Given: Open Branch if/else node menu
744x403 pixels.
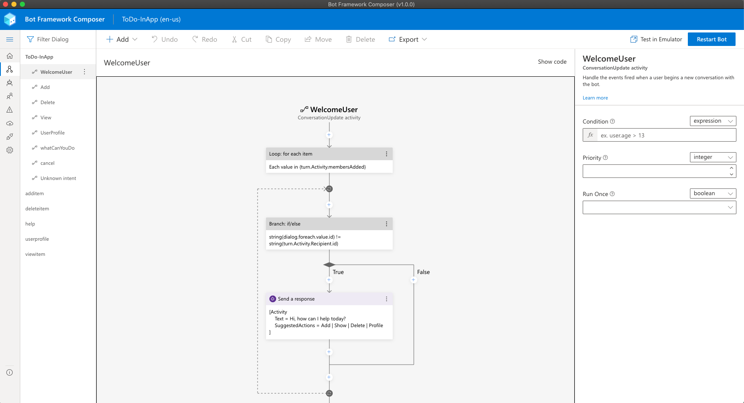Looking at the screenshot, I should pos(386,224).
